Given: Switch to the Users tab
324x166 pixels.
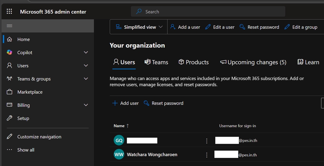Looking at the screenshot, I should point(124,62).
